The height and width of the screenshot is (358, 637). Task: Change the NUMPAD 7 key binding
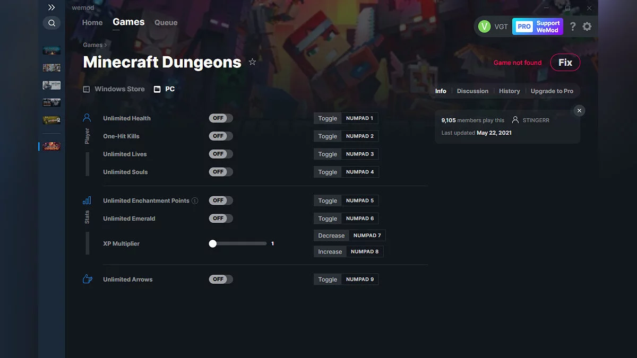(367, 235)
